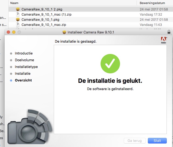The width and height of the screenshot is (173, 147).
Task: Select the Installatie step in sidebar
Action: pyautogui.click(x=23, y=73)
